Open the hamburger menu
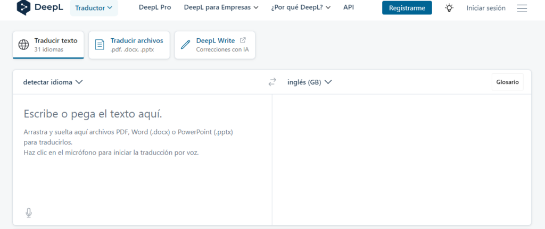This screenshot has height=229, width=545. (x=522, y=9)
